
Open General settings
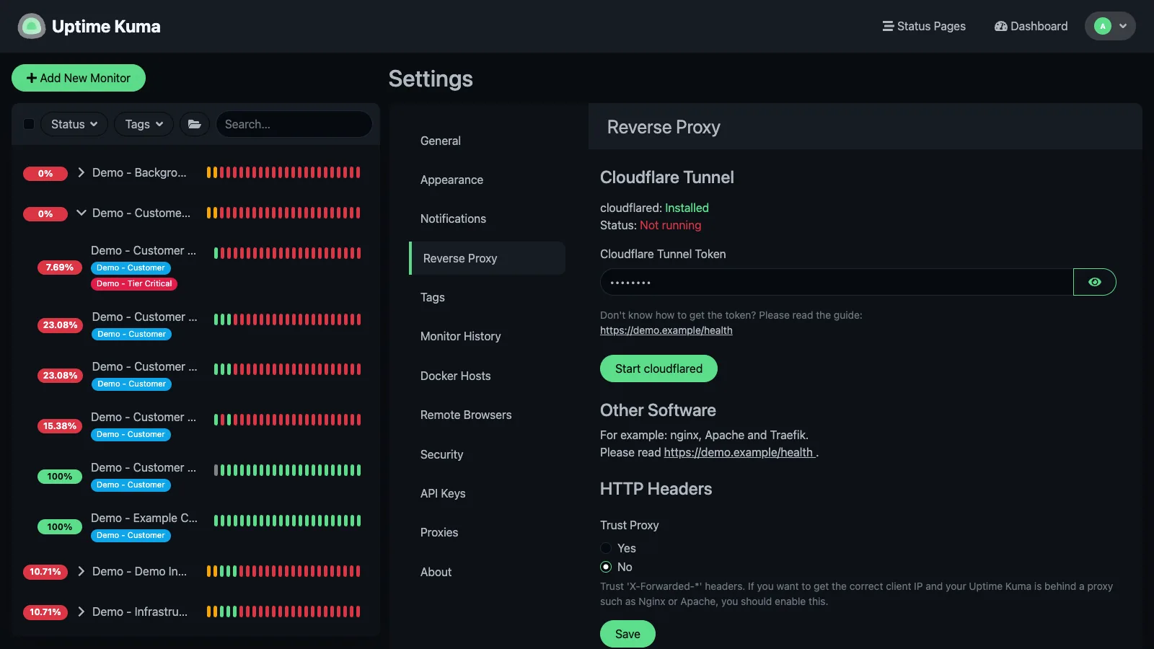pos(487,141)
